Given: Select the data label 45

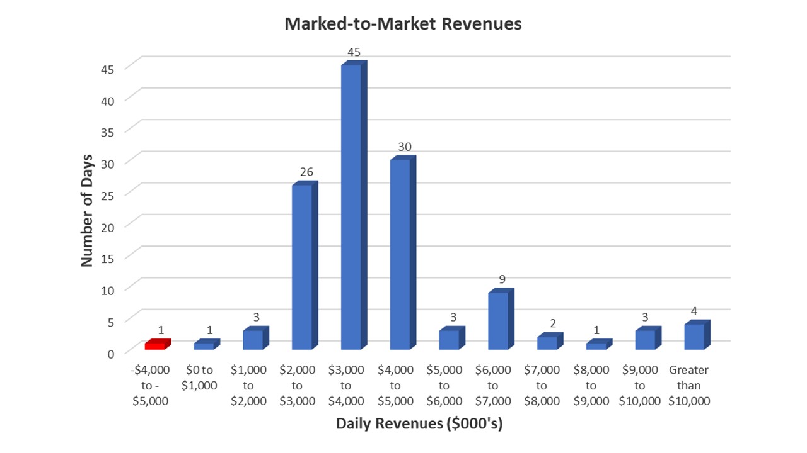Looking at the screenshot, I should tap(354, 52).
